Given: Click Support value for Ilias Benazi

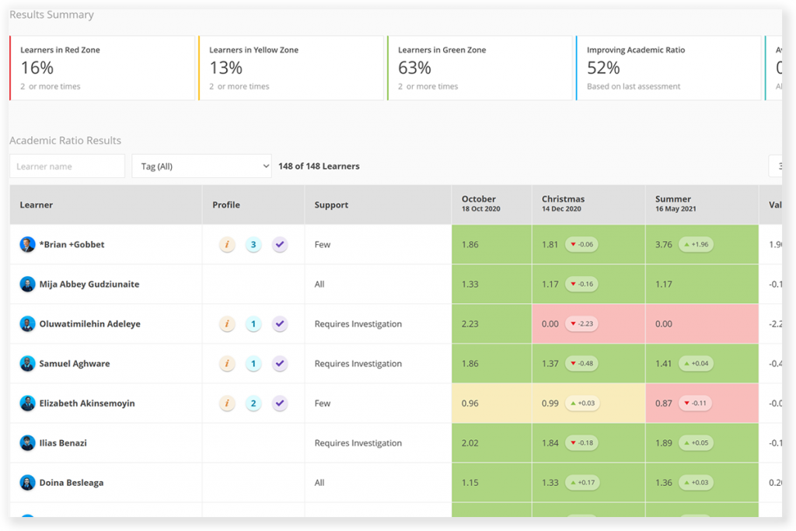Looking at the screenshot, I should click(358, 443).
